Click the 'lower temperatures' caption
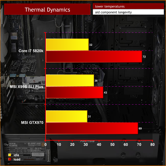 110,6
